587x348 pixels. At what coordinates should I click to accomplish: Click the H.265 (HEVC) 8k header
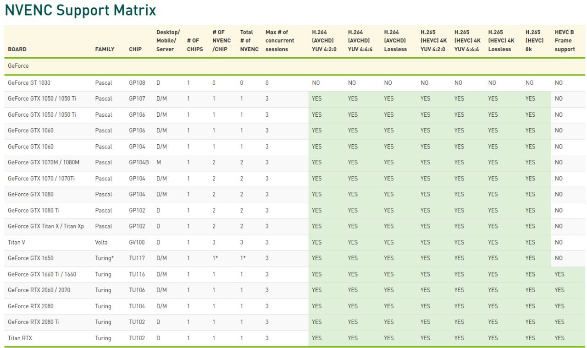tap(535, 41)
